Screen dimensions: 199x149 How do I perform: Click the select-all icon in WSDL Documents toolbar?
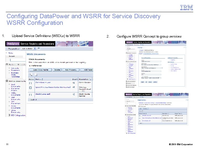pos(31,75)
